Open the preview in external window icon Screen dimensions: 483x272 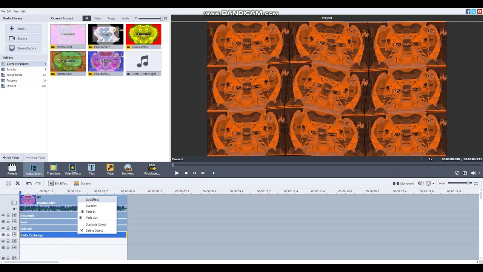(457, 173)
